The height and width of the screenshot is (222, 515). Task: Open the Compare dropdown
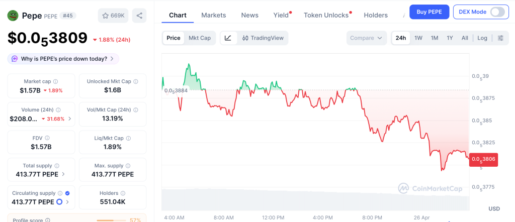(x=367, y=38)
